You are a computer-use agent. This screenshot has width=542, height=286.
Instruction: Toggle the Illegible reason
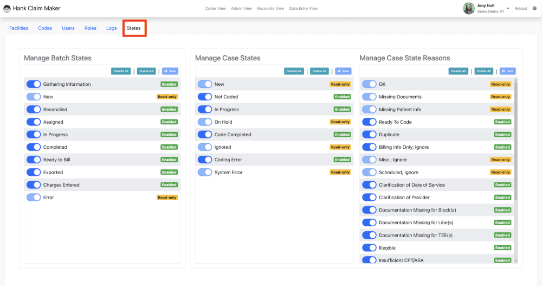[x=369, y=247]
